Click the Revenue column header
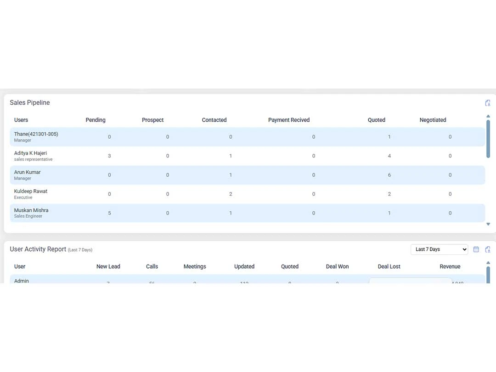 (450, 266)
